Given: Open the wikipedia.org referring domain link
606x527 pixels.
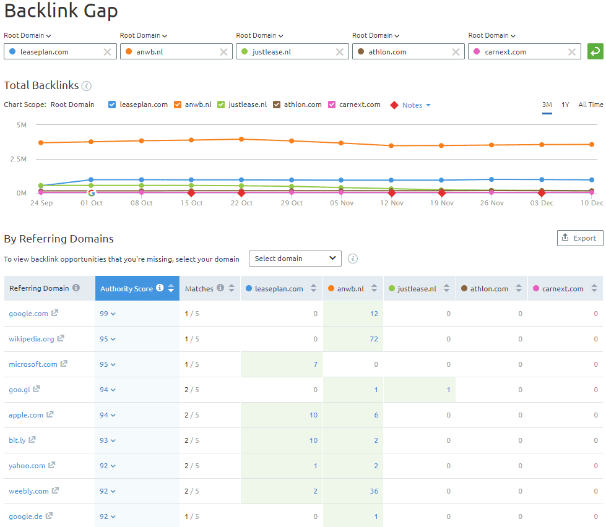Looking at the screenshot, I should click(32, 339).
